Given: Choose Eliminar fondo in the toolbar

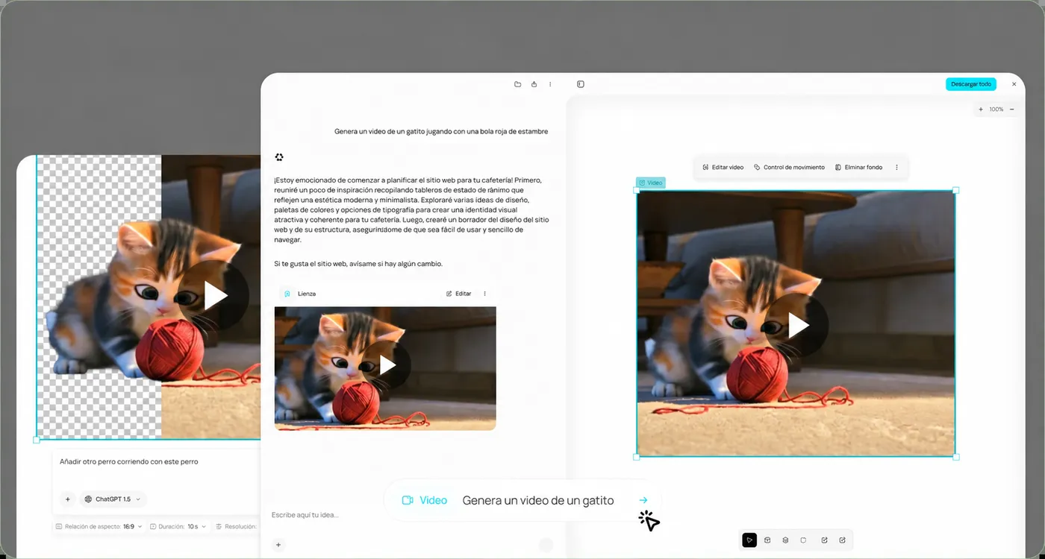Looking at the screenshot, I should tap(858, 168).
